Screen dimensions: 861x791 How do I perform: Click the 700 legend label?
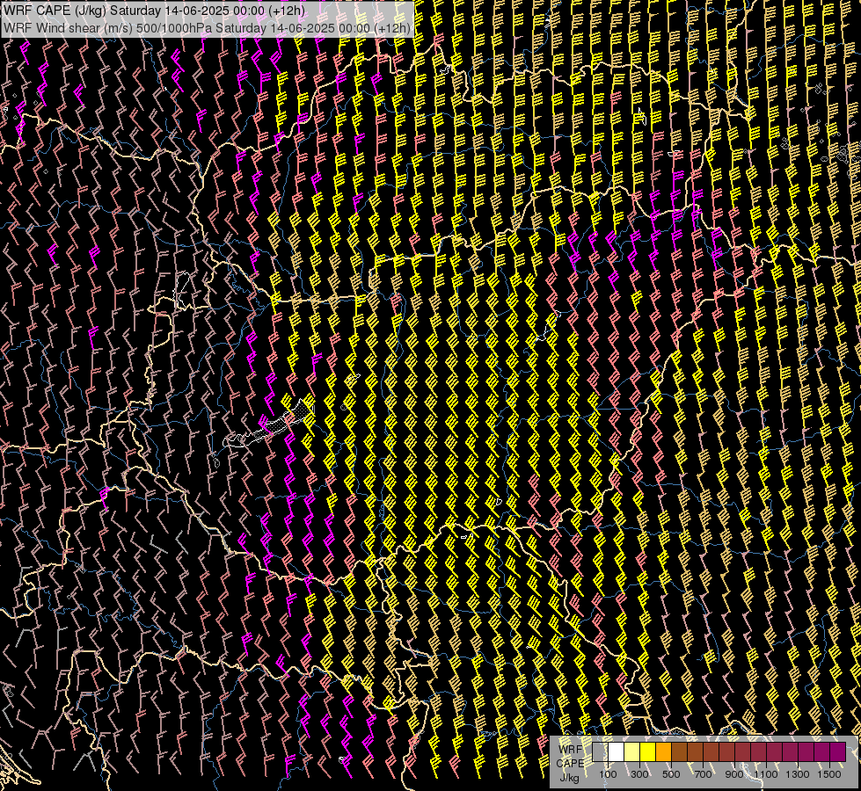(x=703, y=774)
